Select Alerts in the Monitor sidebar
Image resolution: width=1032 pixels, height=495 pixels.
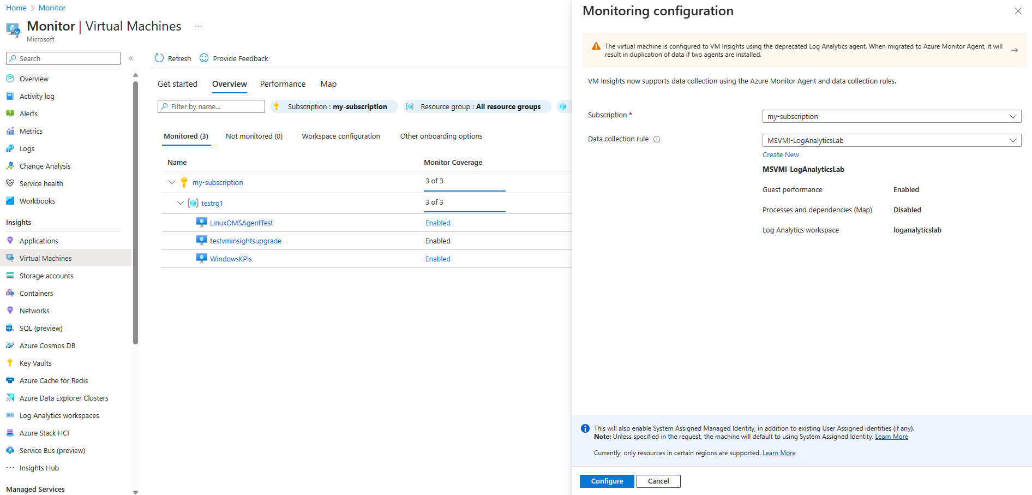[28, 114]
